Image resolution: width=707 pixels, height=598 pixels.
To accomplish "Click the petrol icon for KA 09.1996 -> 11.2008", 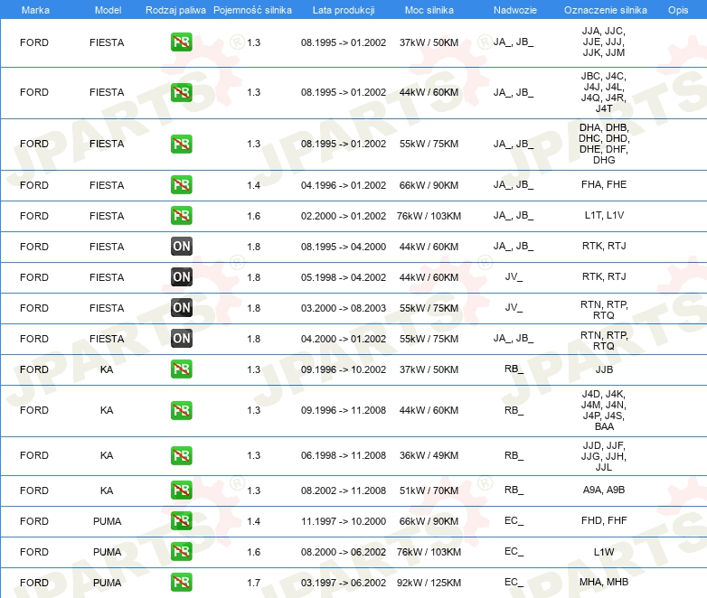I will point(181,410).
